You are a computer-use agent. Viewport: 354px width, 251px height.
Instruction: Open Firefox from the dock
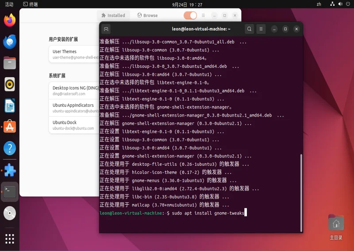pos(10,20)
